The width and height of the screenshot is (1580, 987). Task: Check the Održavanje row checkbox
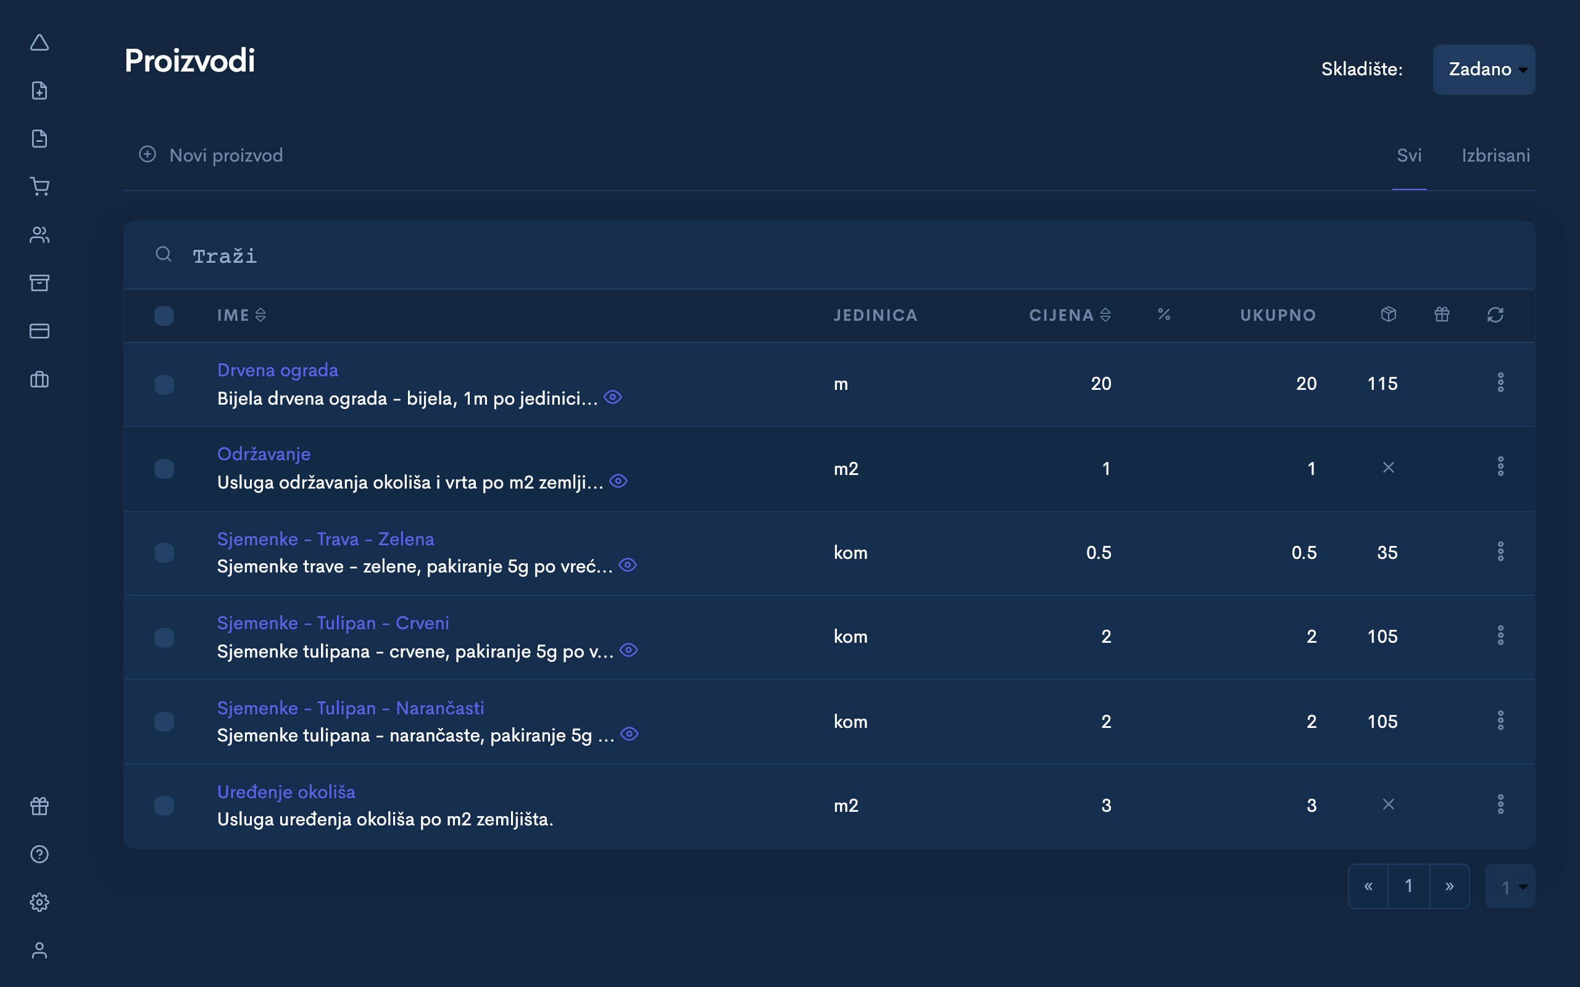(164, 469)
